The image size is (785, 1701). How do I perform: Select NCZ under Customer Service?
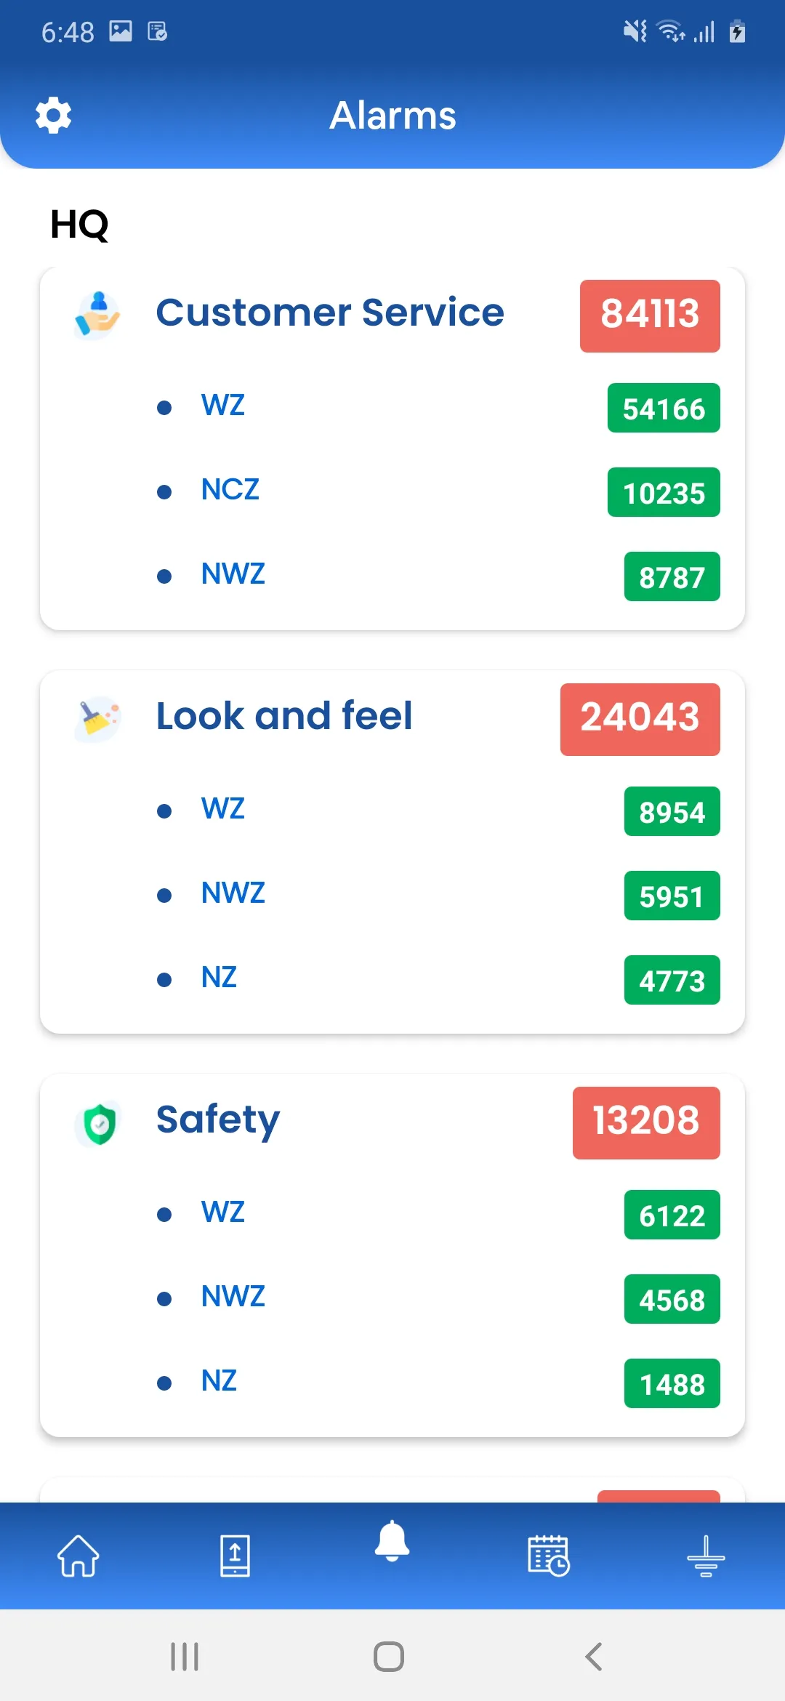click(x=230, y=490)
